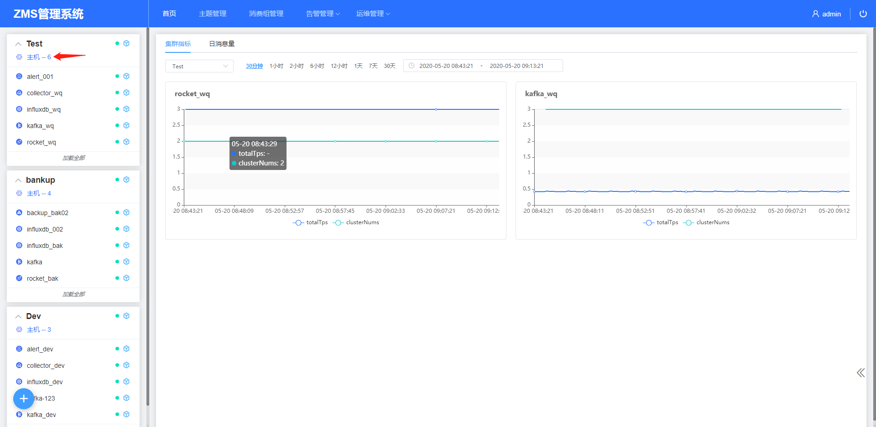Select the influxdb_002 service row
This screenshot has height=427, width=876.
tap(73, 229)
